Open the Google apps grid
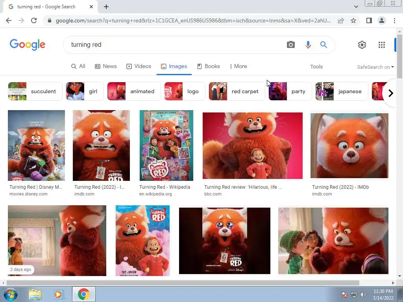 (x=382, y=45)
